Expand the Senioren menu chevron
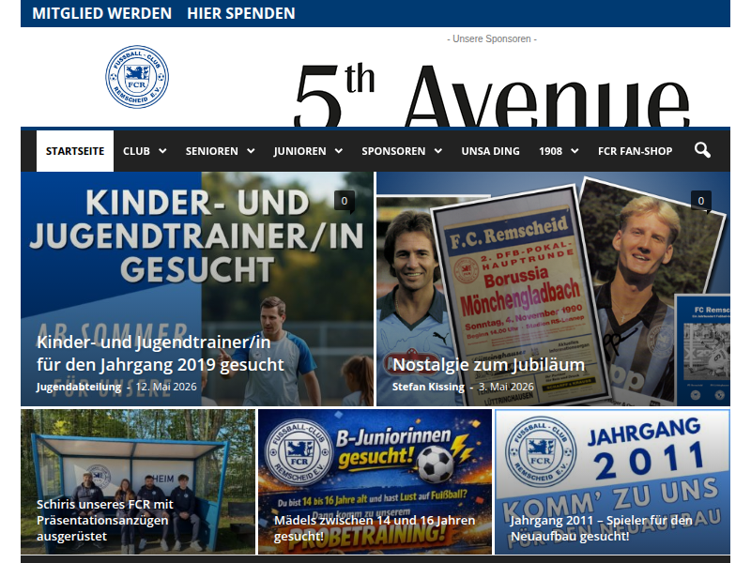Viewport: 751px width, 563px height. (x=251, y=151)
